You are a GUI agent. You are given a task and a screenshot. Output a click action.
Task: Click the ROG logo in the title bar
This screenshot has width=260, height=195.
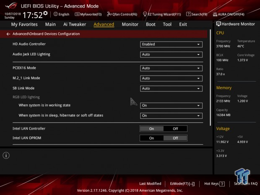11,6
